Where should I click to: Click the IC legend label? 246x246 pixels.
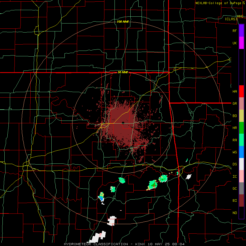(x=235, y=177)
